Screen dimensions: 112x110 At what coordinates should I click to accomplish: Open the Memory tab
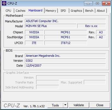(51, 11)
